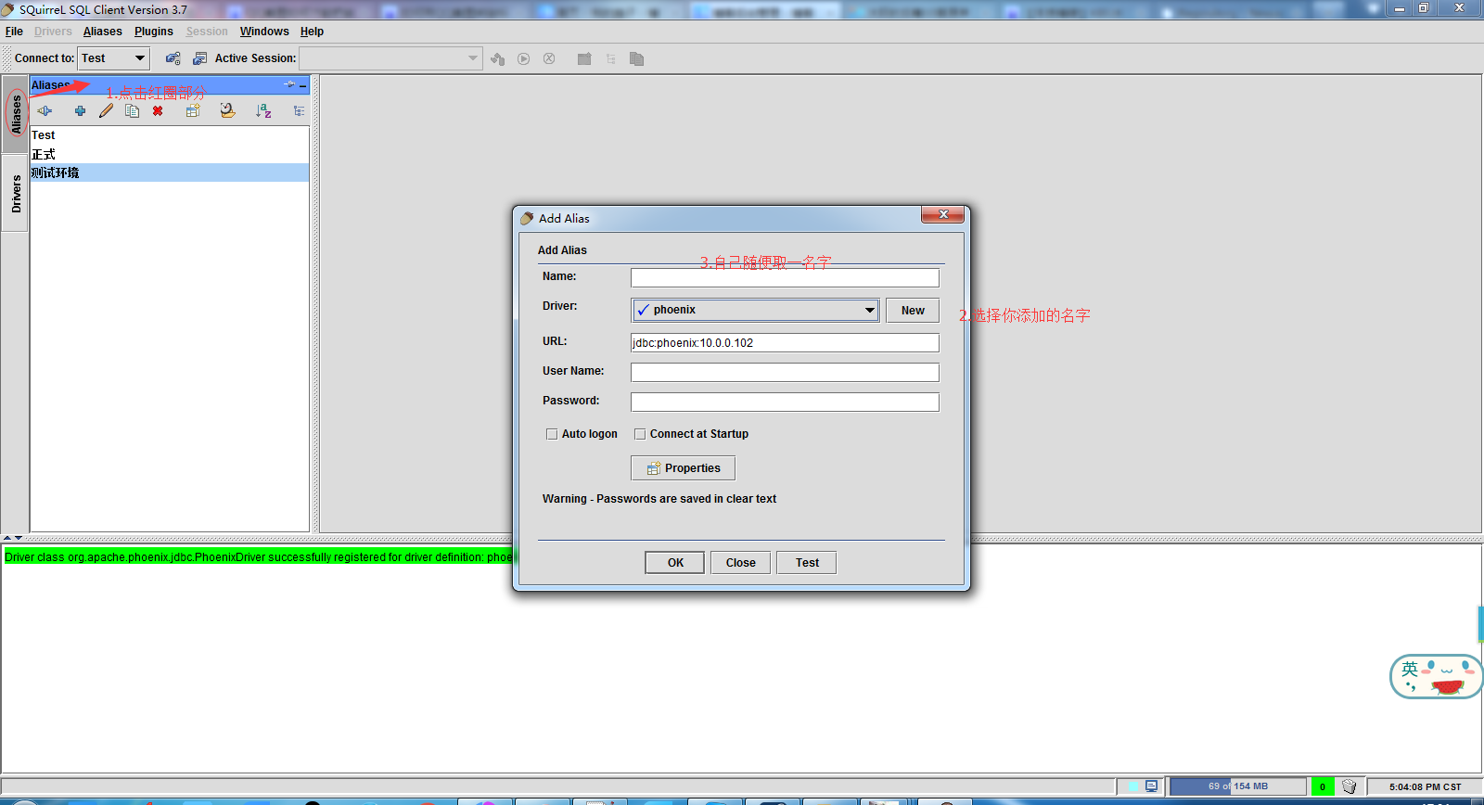The width and height of the screenshot is (1484, 805).
Task: Select the 测试环境 alias in the list
Action: pyautogui.click(x=170, y=172)
